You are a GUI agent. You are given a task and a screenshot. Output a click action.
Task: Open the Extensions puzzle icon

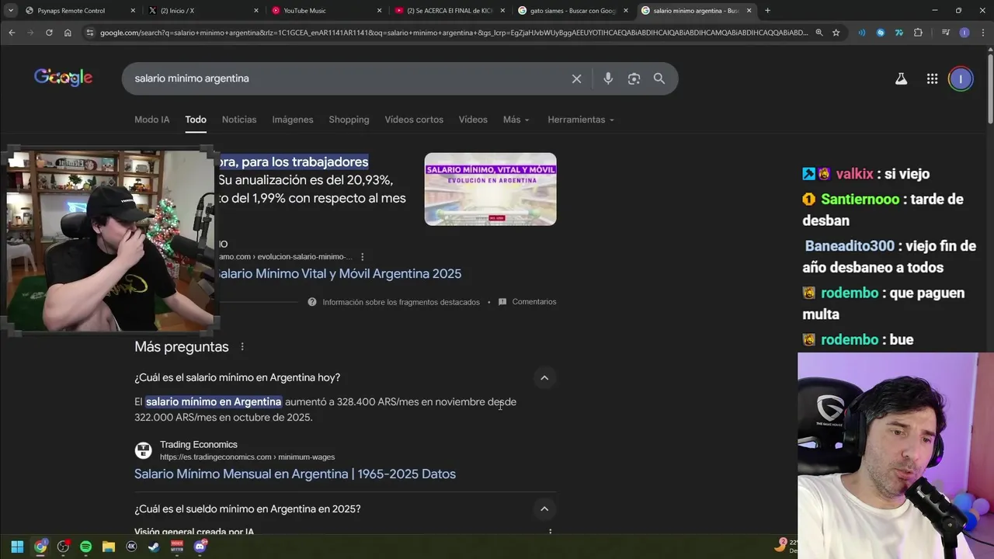(918, 33)
